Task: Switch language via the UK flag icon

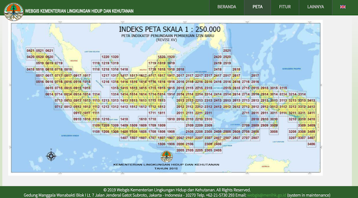Action: point(342,7)
